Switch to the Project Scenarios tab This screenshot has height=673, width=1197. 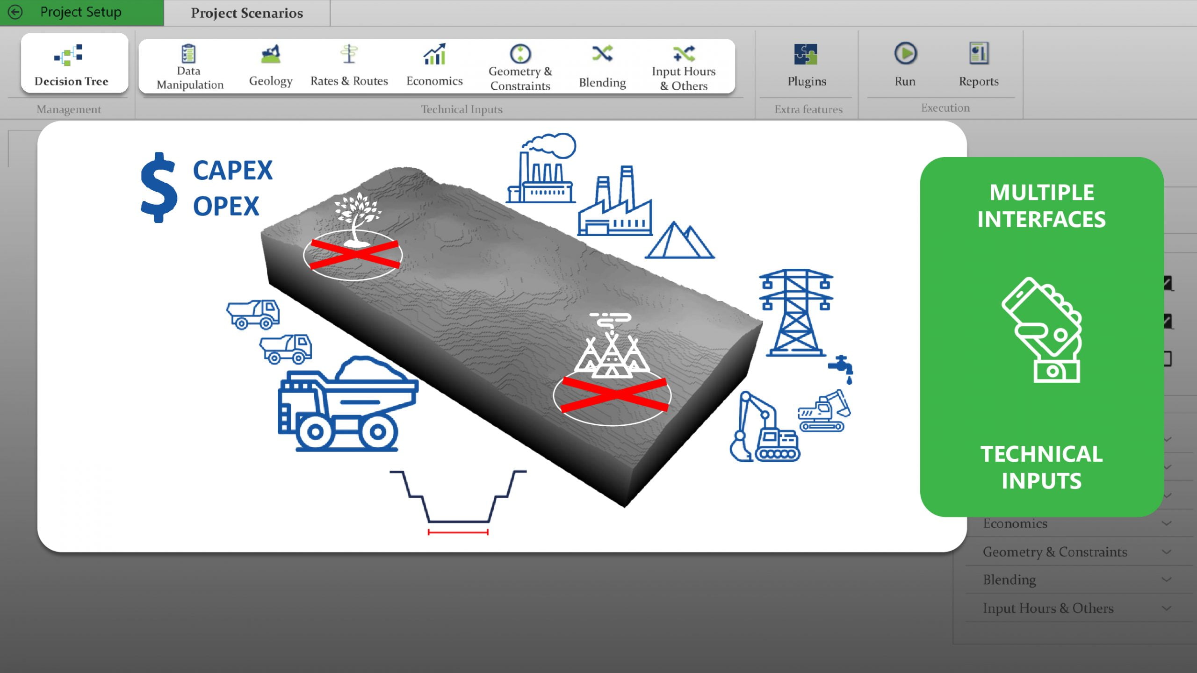(x=247, y=13)
